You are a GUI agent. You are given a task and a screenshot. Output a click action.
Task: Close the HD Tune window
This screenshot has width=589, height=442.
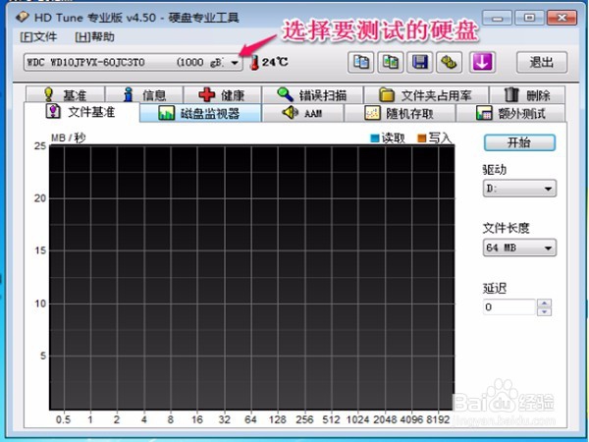562,18
